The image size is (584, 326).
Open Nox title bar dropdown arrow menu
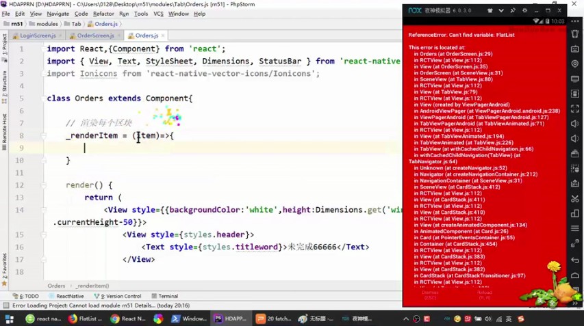pos(501,10)
